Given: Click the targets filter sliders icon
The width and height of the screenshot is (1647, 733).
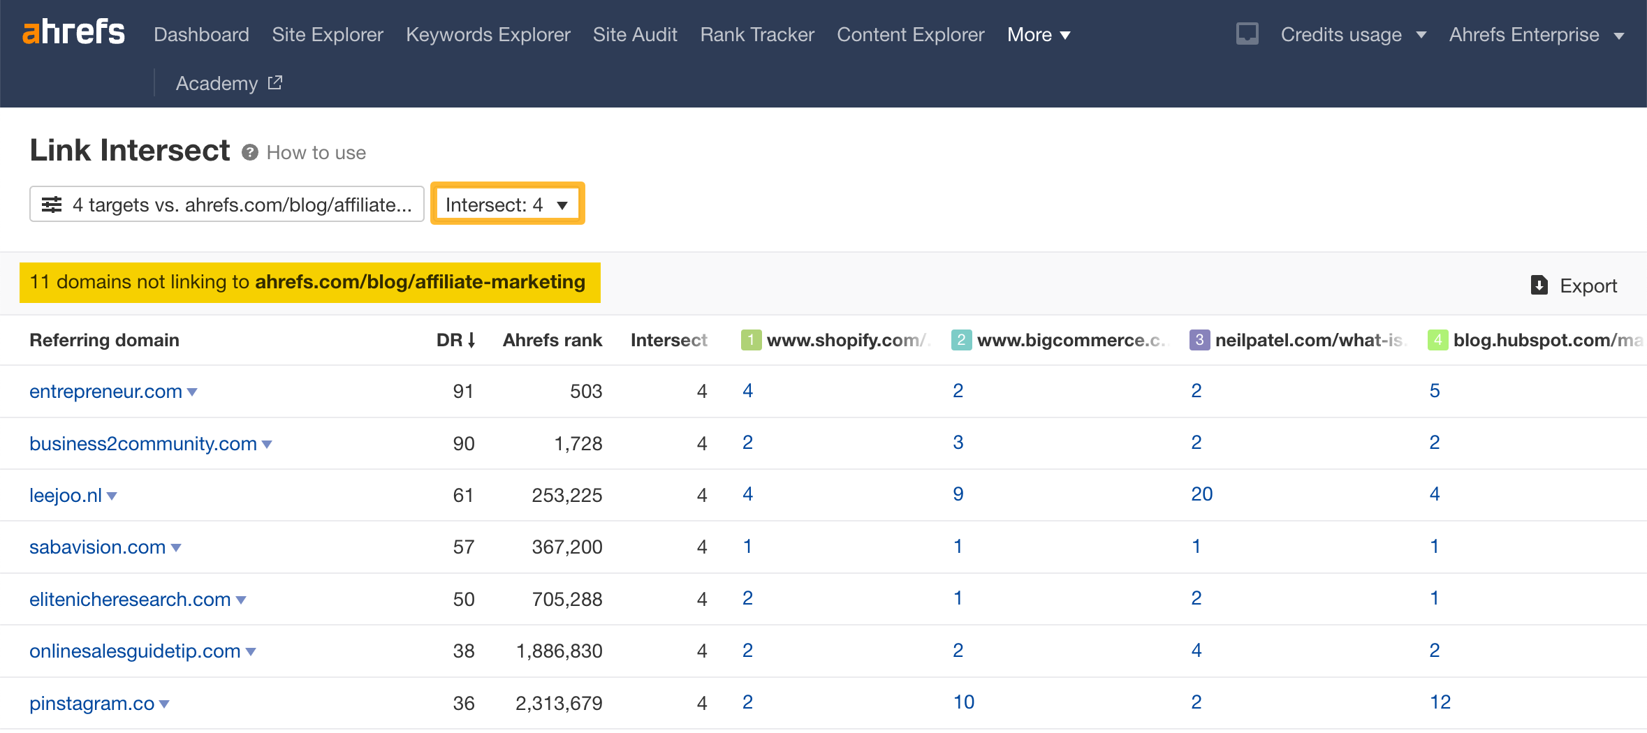Looking at the screenshot, I should (52, 205).
